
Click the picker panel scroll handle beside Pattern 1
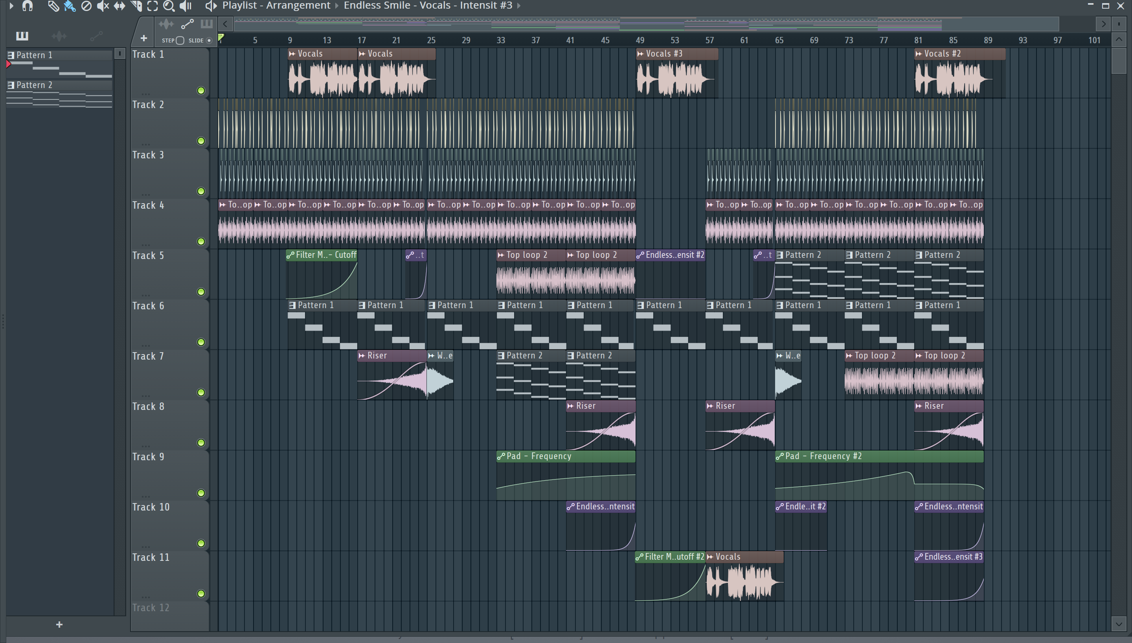(119, 54)
